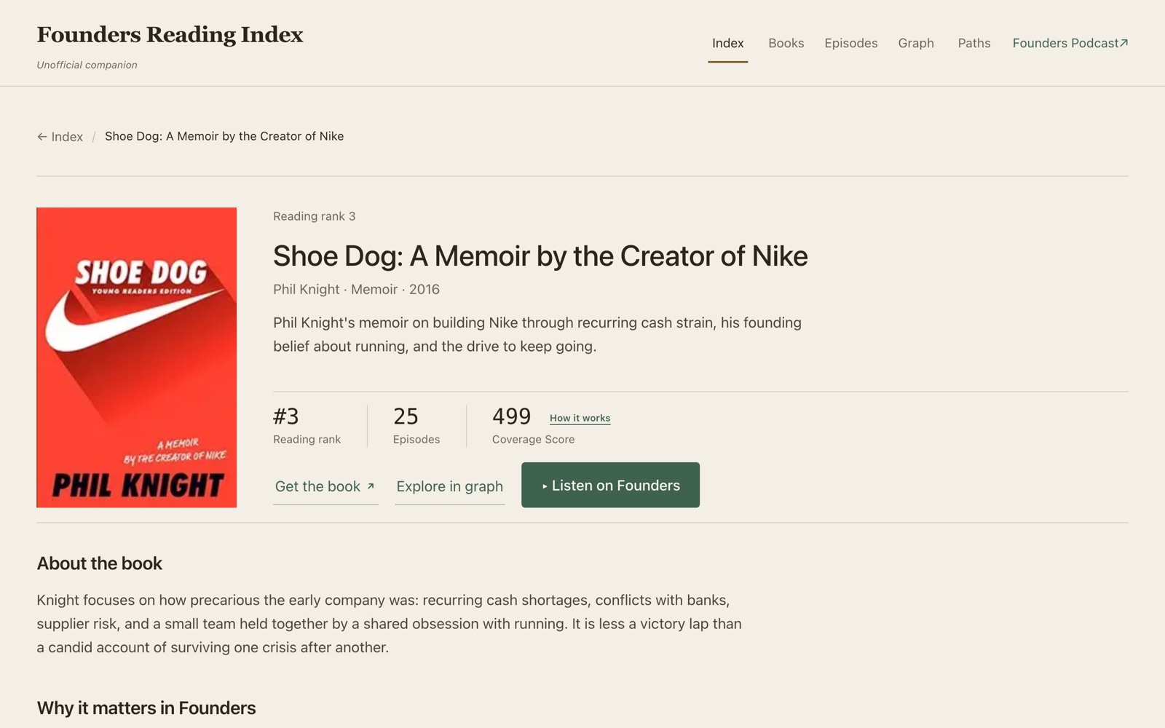Click the external arrow icon on Get the book
This screenshot has width=1165, height=728.
[x=371, y=486]
